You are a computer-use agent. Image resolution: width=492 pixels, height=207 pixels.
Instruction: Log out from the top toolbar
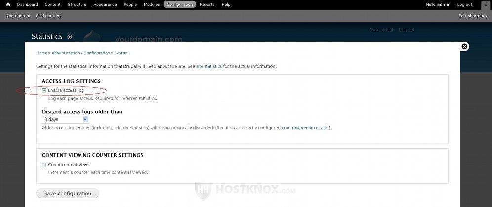(x=465, y=5)
